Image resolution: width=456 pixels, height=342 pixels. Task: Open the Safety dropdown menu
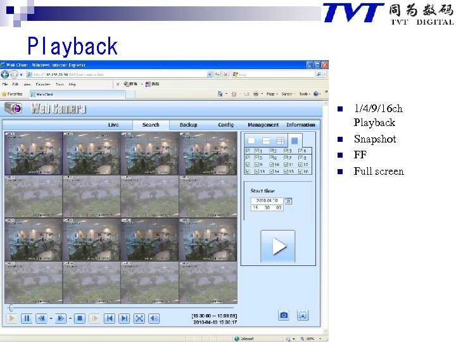[288, 94]
